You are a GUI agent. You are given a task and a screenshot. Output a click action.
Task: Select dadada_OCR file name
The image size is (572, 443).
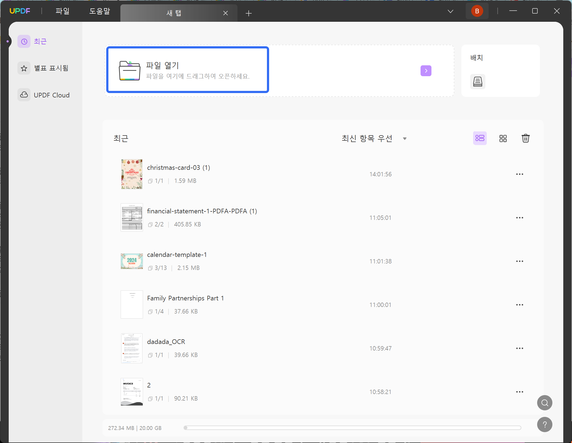click(166, 342)
